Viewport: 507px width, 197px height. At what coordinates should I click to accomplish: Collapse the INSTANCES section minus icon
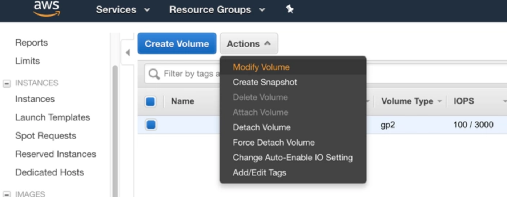(x=7, y=84)
